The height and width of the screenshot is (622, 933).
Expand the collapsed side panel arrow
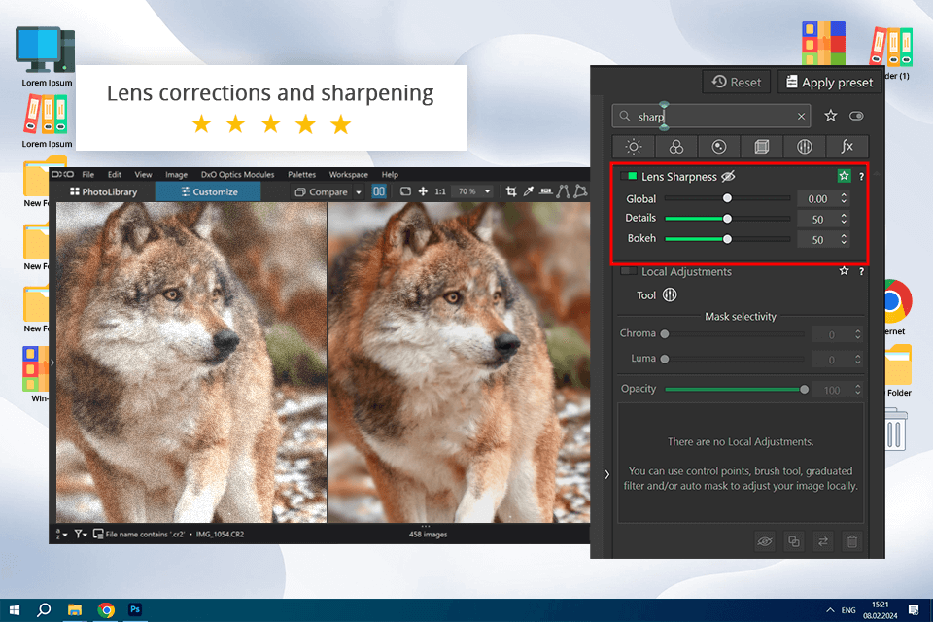[x=607, y=474]
